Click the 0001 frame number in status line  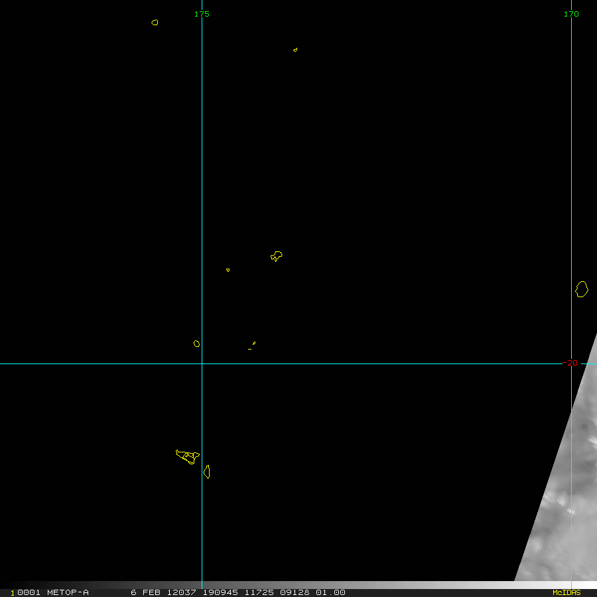click(x=28, y=592)
